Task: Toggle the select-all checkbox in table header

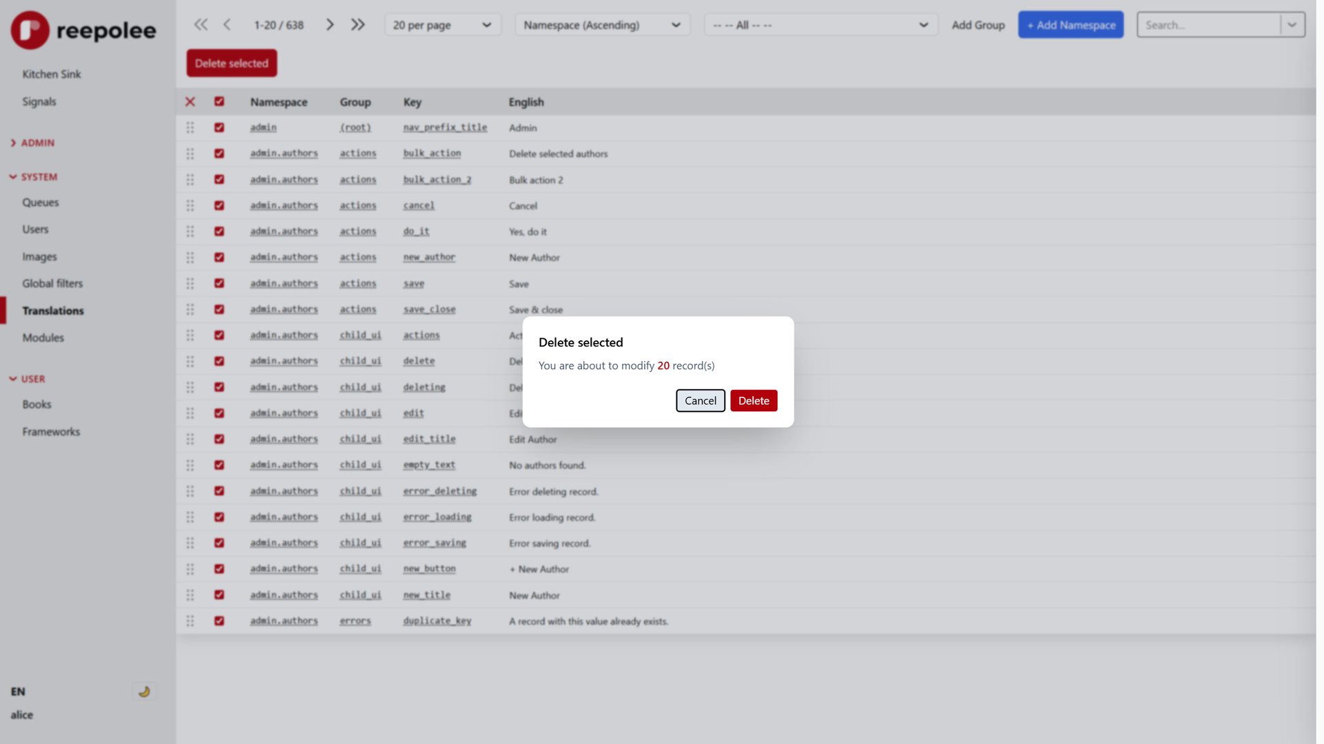Action: [x=219, y=101]
